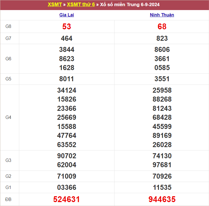Click the G8 row label

[x=8, y=27]
